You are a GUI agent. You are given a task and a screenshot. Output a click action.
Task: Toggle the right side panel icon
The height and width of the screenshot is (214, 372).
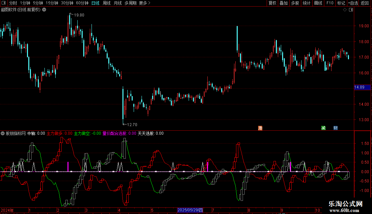click(351, 10)
